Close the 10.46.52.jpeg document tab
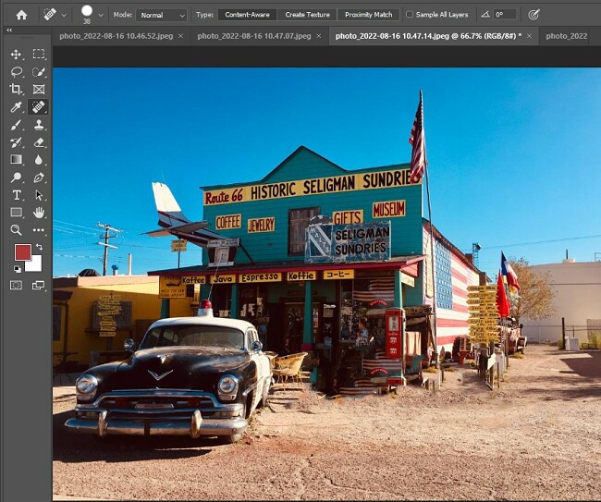This screenshot has width=601, height=502. pyautogui.click(x=181, y=36)
